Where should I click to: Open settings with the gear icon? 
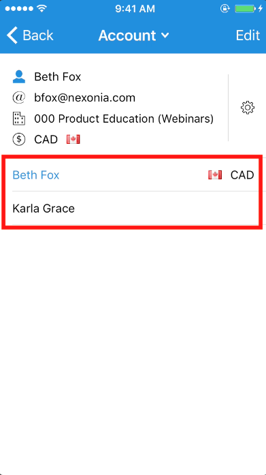coord(247,108)
